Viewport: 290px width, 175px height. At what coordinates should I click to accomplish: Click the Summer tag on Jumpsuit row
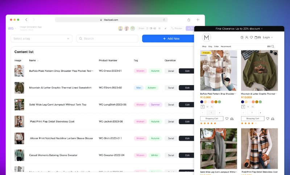[156, 105]
